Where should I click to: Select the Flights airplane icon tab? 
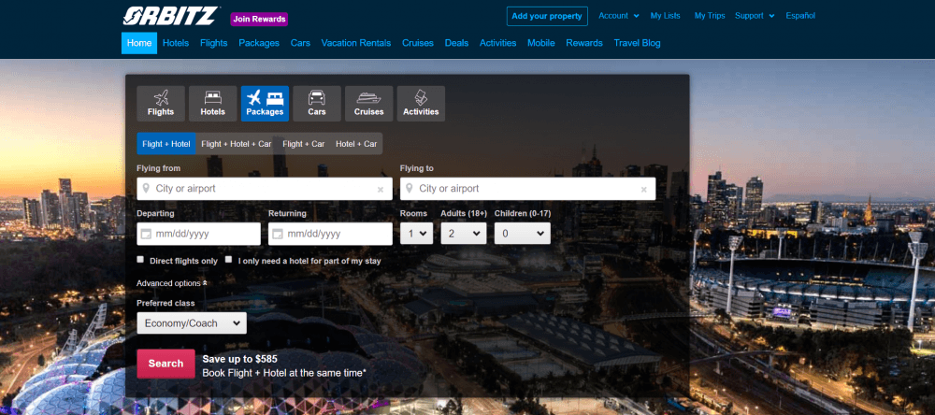coord(160,103)
